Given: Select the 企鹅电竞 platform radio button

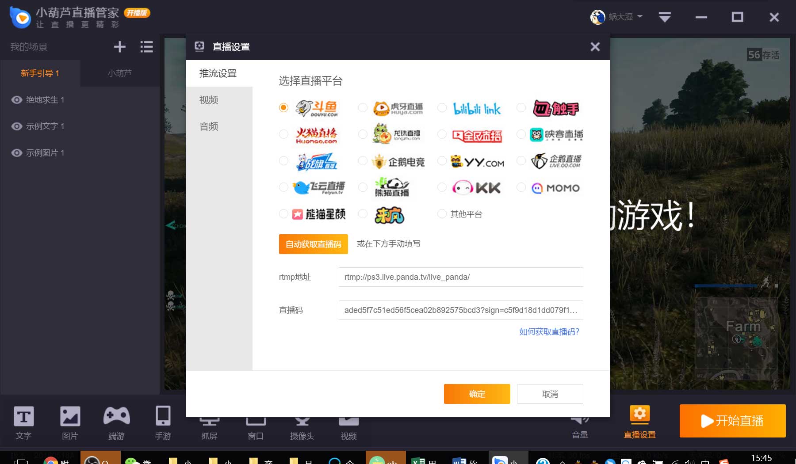Looking at the screenshot, I should 363,160.
